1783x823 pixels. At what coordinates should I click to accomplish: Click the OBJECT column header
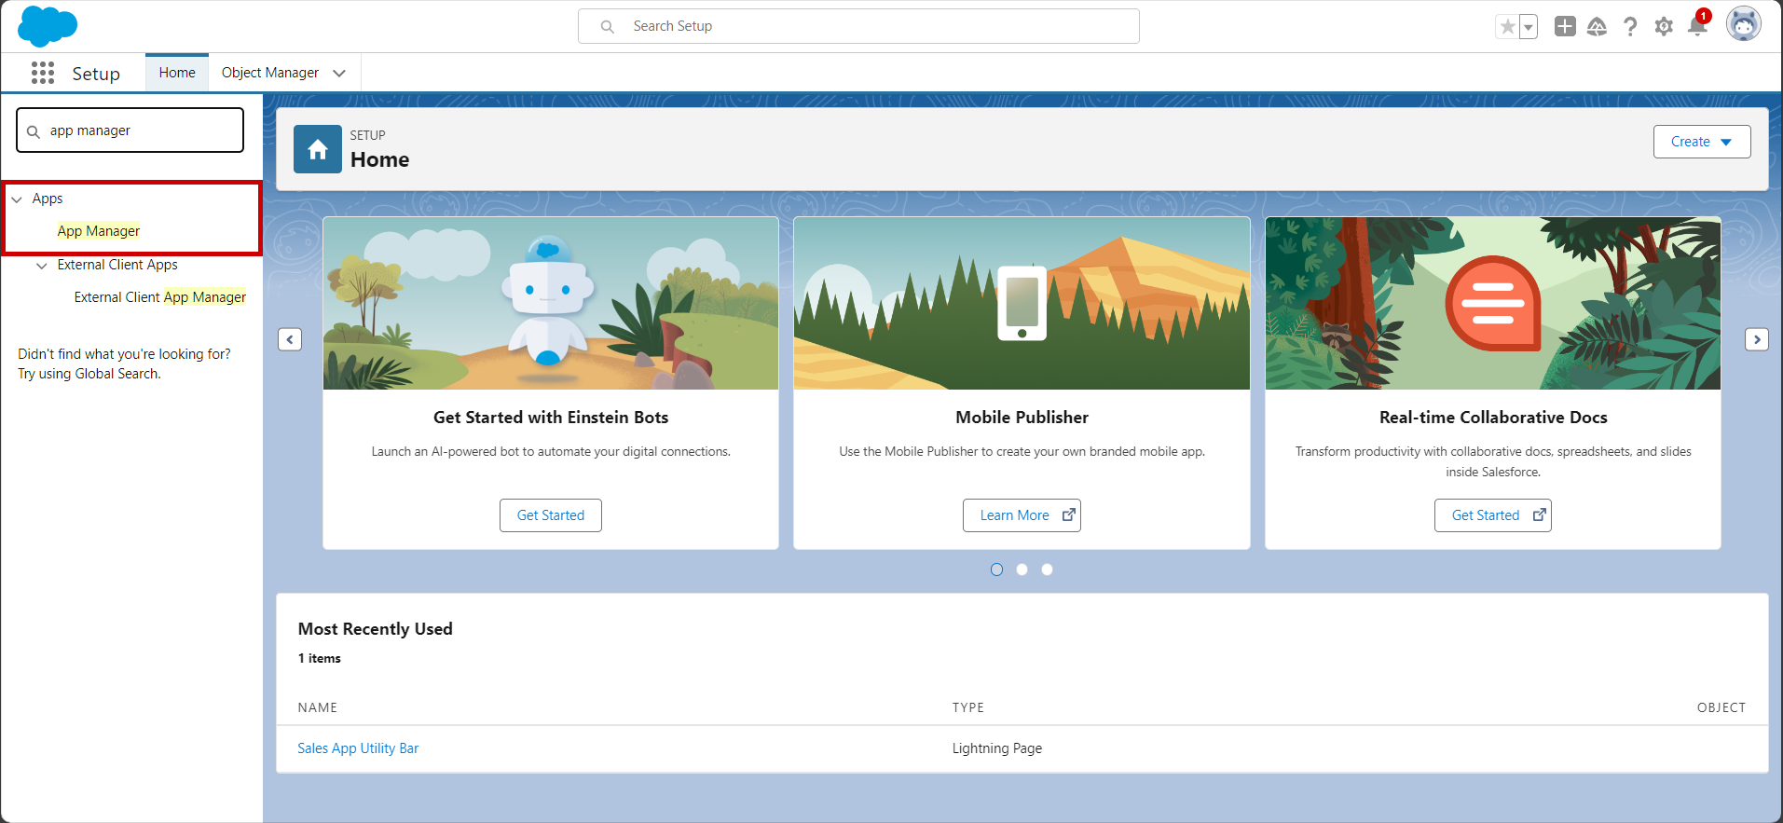[x=1721, y=707]
